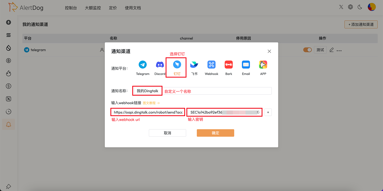Select the Email platform icon
This screenshot has width=383, height=191.
246,65
